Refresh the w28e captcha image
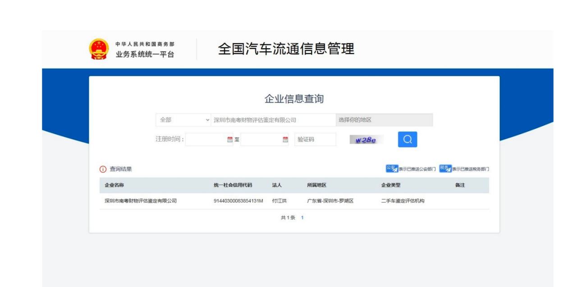This screenshot has width=572, height=287. (366, 140)
